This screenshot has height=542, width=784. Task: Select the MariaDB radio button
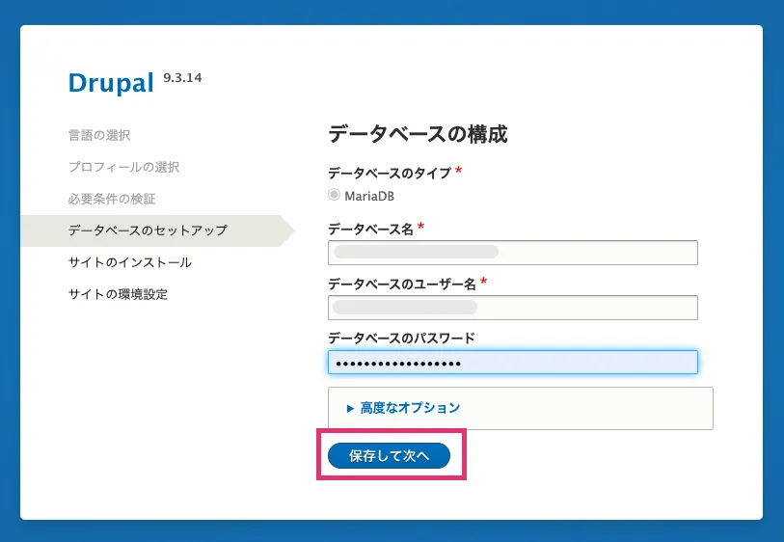[x=335, y=195]
